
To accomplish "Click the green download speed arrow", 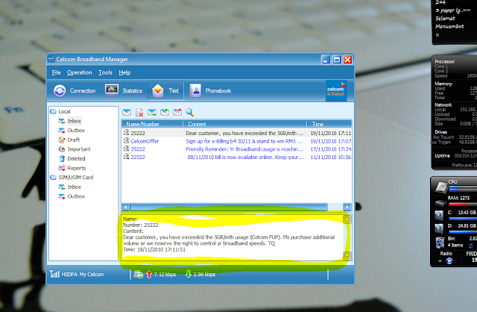I will 189,274.
